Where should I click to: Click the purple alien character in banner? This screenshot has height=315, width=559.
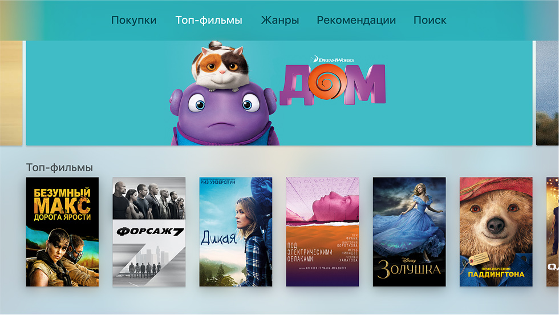coord(224,114)
